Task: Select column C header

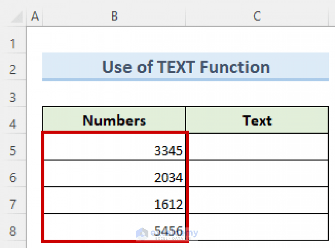Action: 257,16
